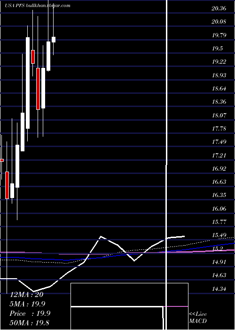Click the 16.92 price axis label
The width and height of the screenshot is (235, 330).
219,168
